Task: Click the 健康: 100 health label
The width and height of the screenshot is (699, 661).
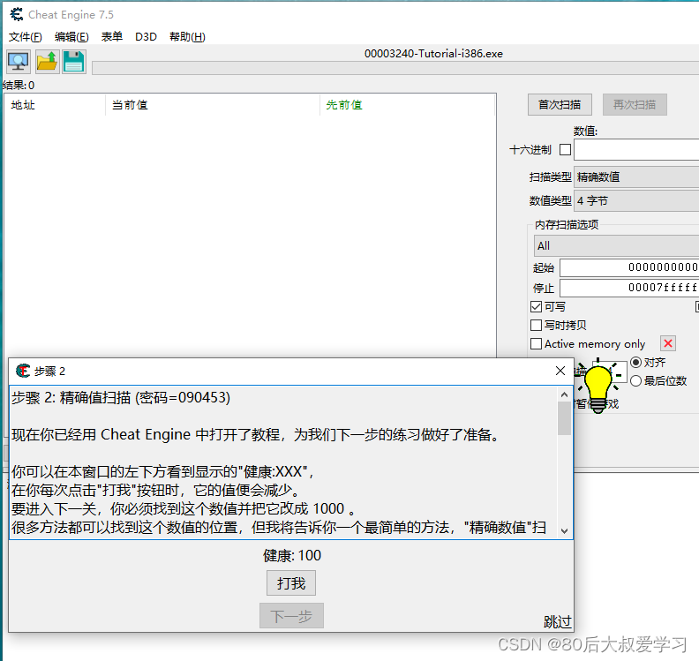Action: point(292,556)
